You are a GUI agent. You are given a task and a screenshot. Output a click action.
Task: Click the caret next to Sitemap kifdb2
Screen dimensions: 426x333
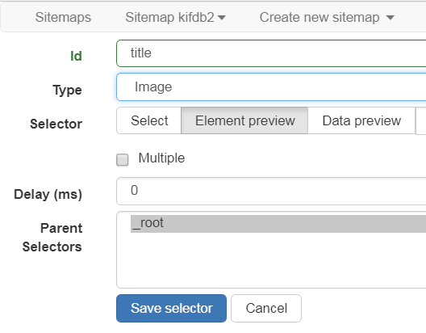(x=222, y=18)
